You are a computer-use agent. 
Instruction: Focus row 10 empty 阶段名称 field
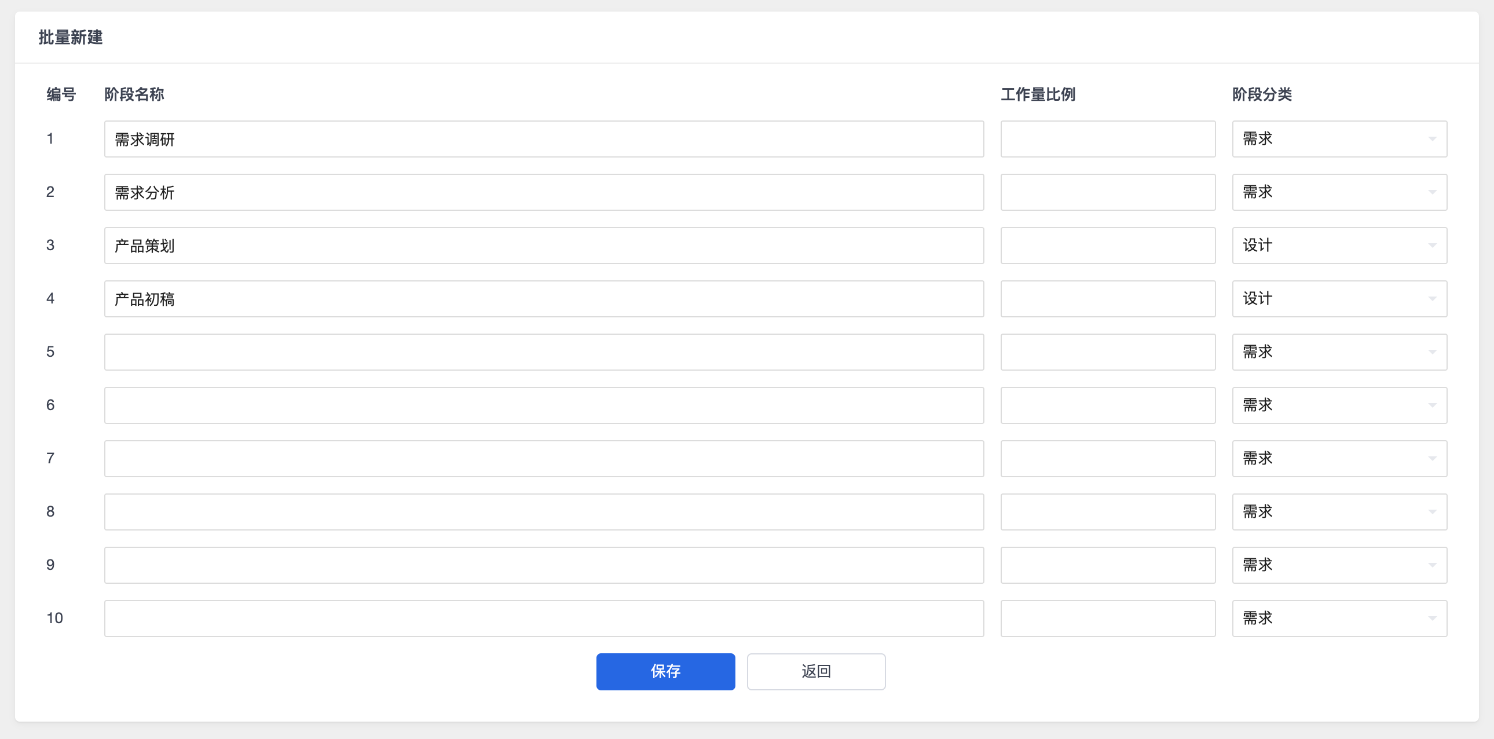(x=543, y=619)
